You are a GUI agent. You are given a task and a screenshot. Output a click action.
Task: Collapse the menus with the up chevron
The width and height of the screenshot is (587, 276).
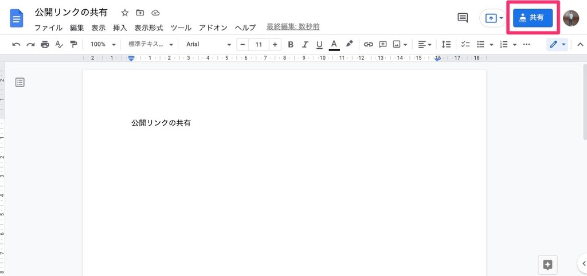[580, 45]
